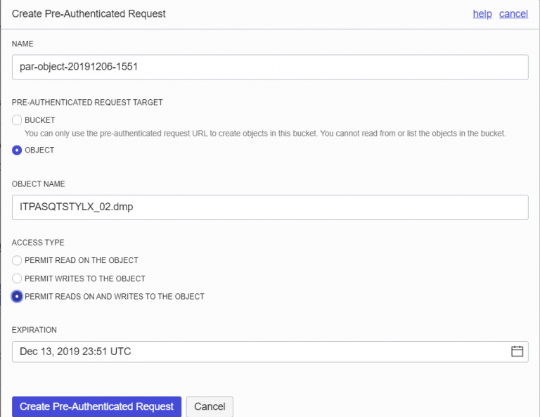This screenshot has width=540, height=417.
Task: Click the OBJECT NAME field label
Action: click(x=39, y=184)
